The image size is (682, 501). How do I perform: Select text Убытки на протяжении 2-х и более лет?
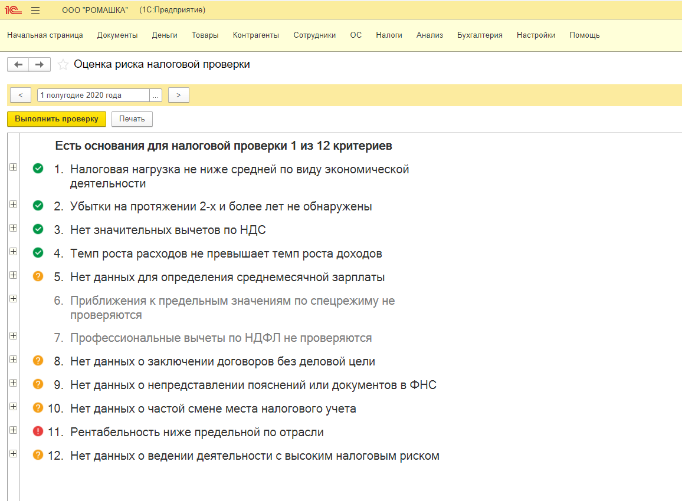pos(177,206)
